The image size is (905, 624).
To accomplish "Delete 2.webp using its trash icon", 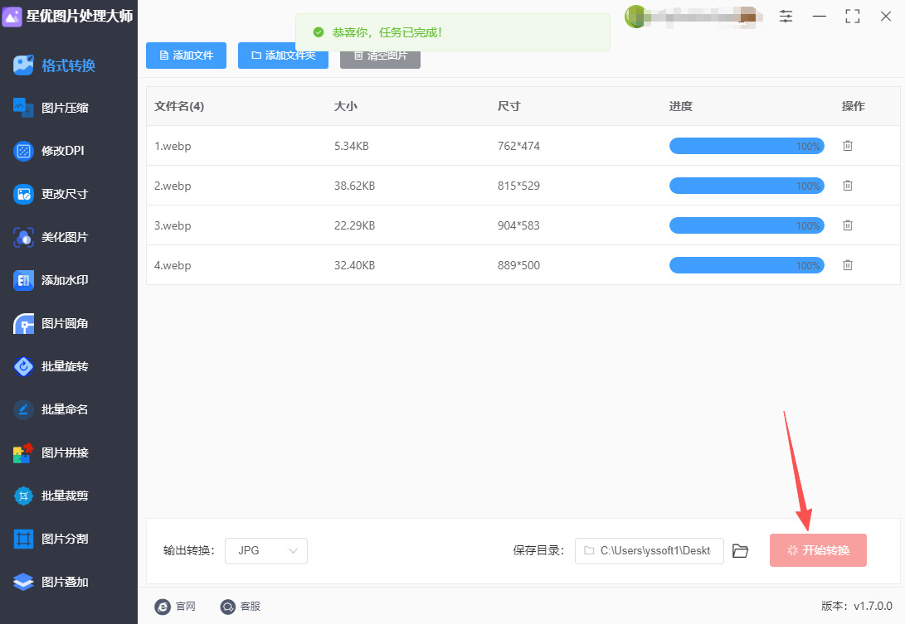I will coord(847,186).
